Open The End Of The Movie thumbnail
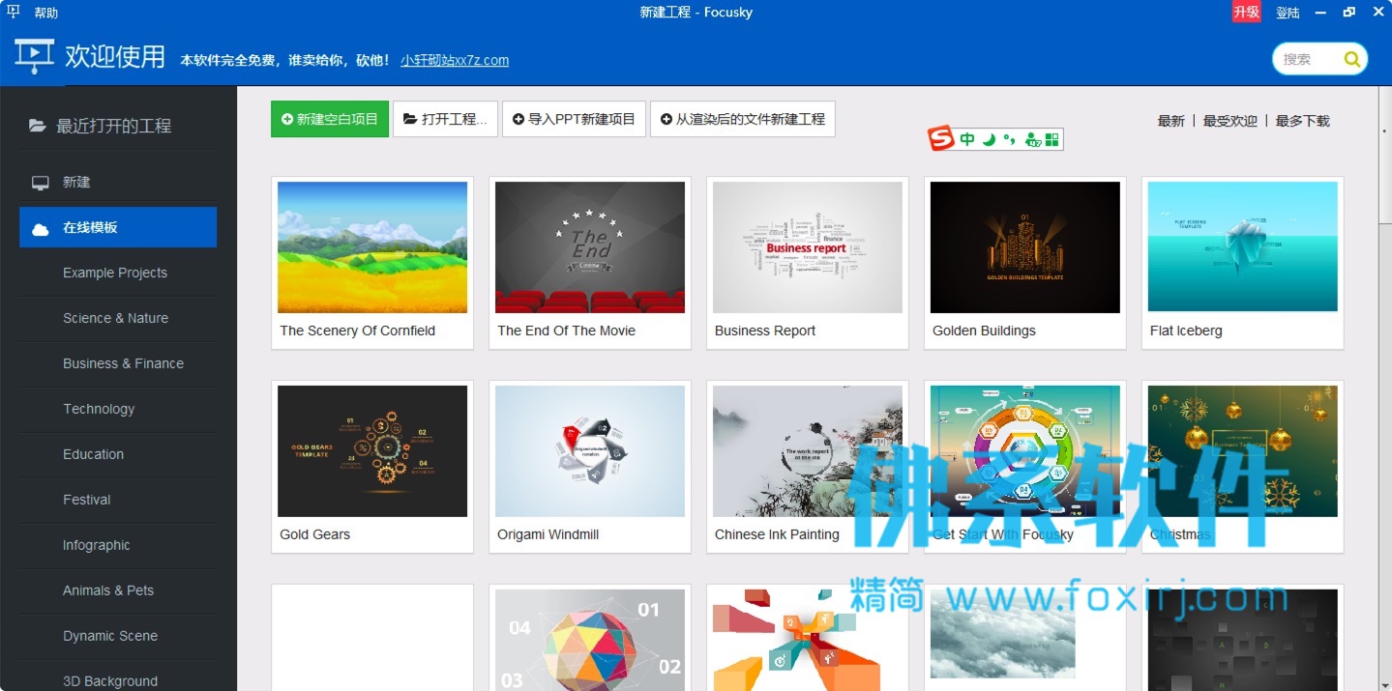This screenshot has width=1392, height=691. tap(590, 247)
